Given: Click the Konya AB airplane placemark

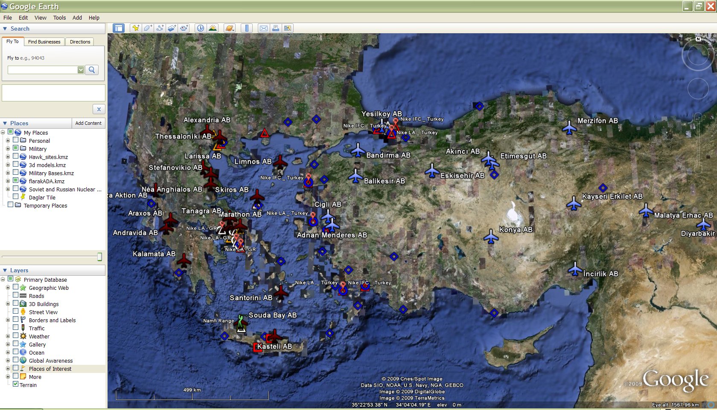Looking at the screenshot, I should 491,236.
